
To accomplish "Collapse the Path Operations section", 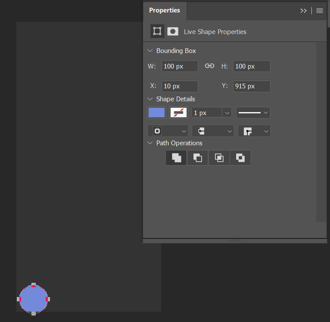I will pyautogui.click(x=150, y=143).
